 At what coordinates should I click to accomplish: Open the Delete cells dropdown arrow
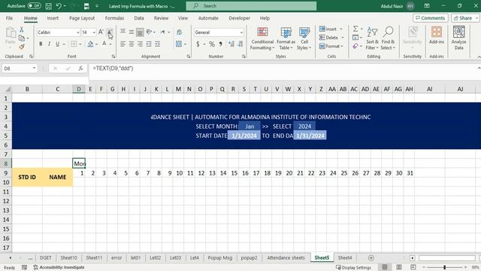pyautogui.click(x=343, y=38)
